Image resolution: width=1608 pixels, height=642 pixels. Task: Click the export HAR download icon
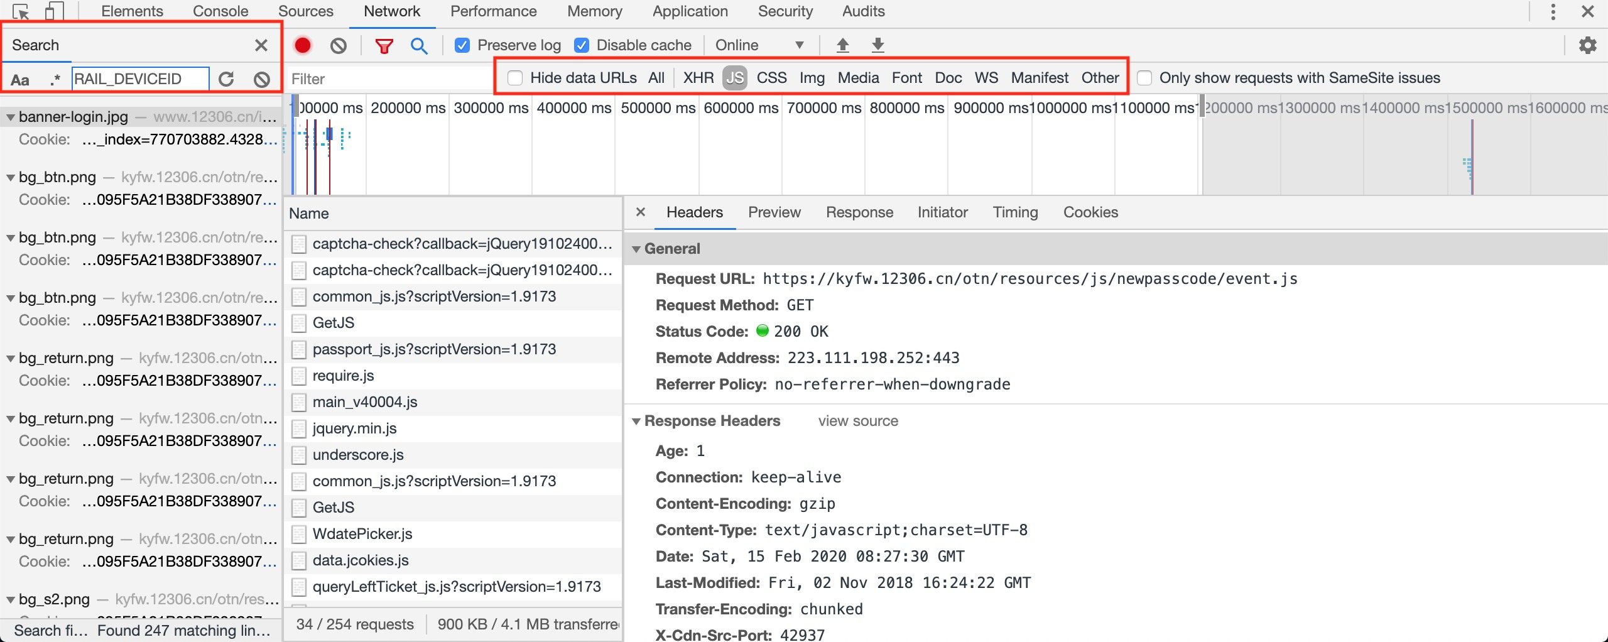tap(877, 45)
